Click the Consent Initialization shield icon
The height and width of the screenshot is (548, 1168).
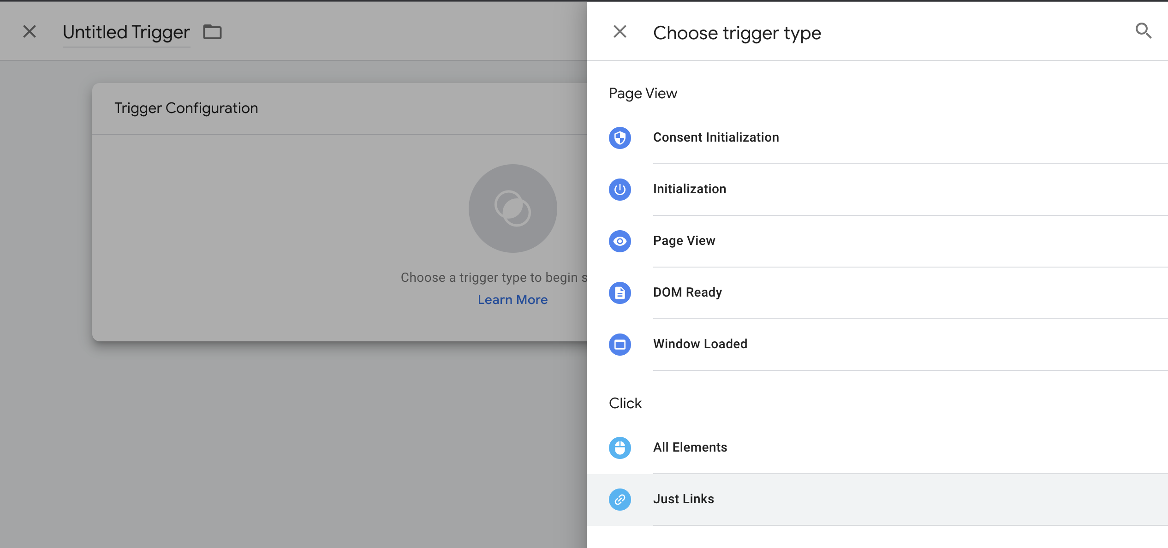[620, 137]
